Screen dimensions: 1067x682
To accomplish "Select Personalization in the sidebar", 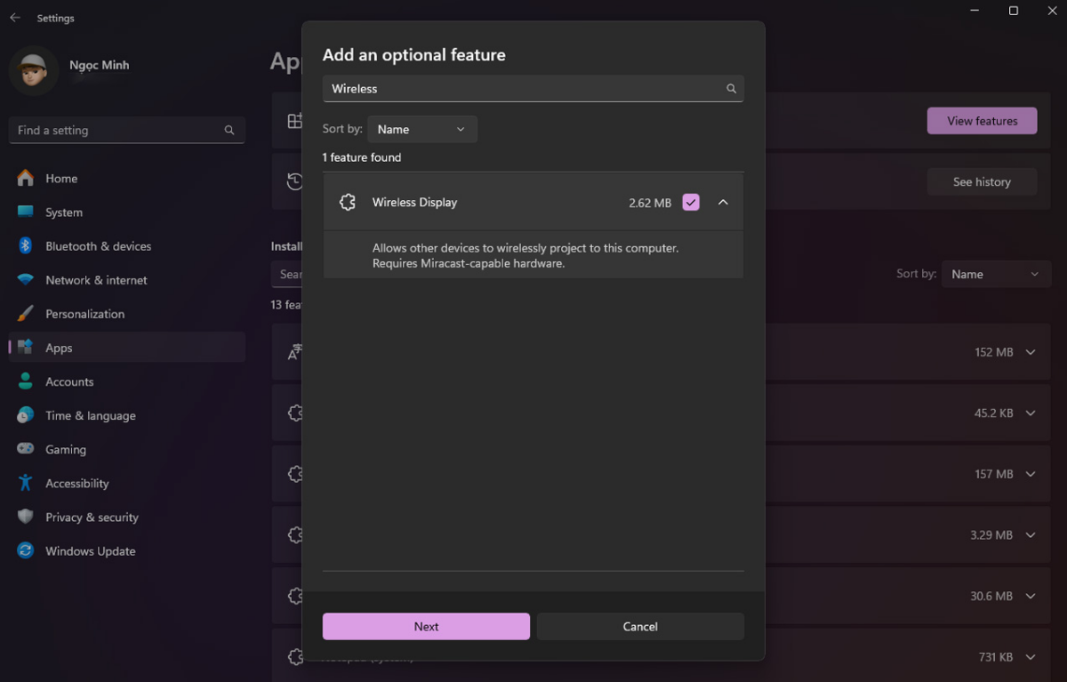I will (84, 314).
